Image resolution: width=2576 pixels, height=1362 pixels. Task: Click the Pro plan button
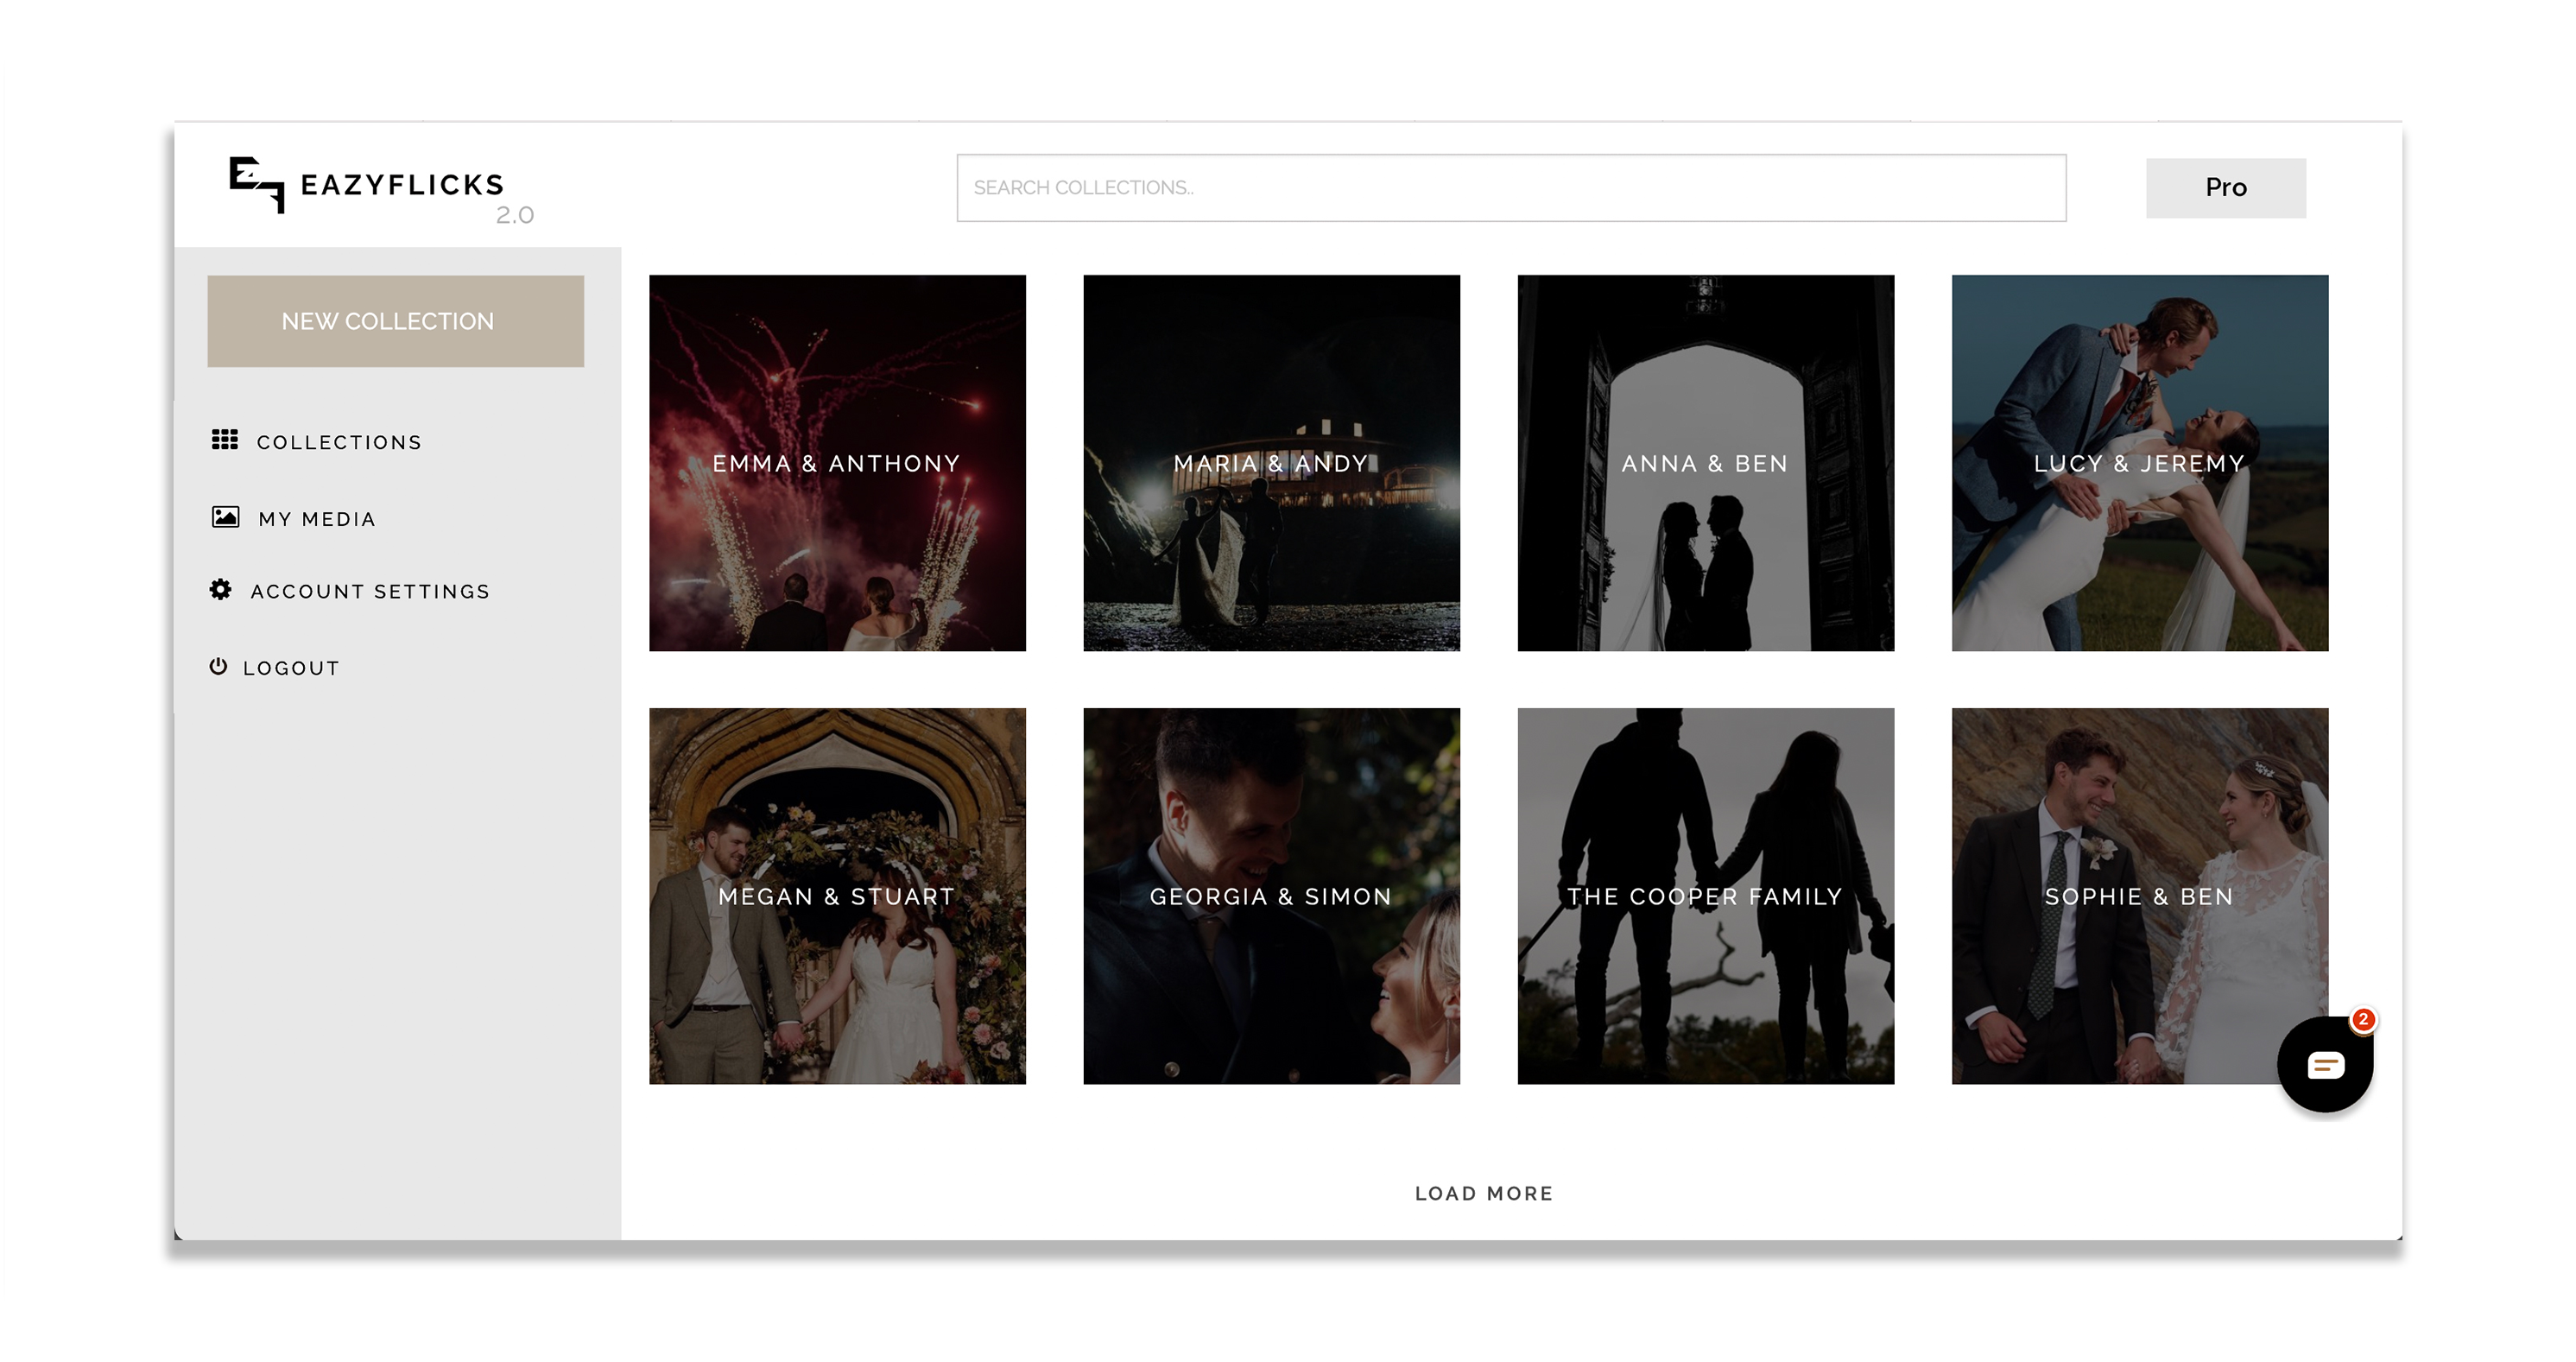click(2226, 188)
